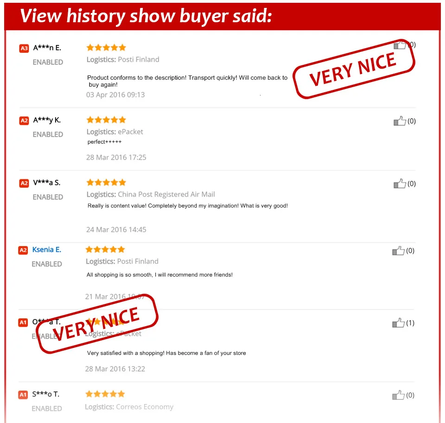Click the China Post Registered Air Mail text
Viewport: 445px width, 423px height.
[166, 194]
